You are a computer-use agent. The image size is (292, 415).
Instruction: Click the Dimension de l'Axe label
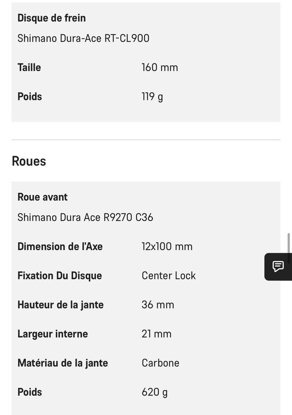60,246
